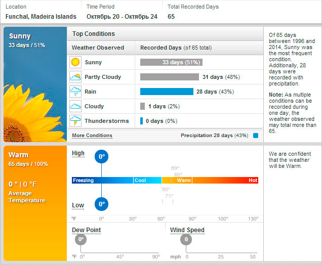Click the High temperature label
This screenshot has height=265, width=322.
[78, 153]
